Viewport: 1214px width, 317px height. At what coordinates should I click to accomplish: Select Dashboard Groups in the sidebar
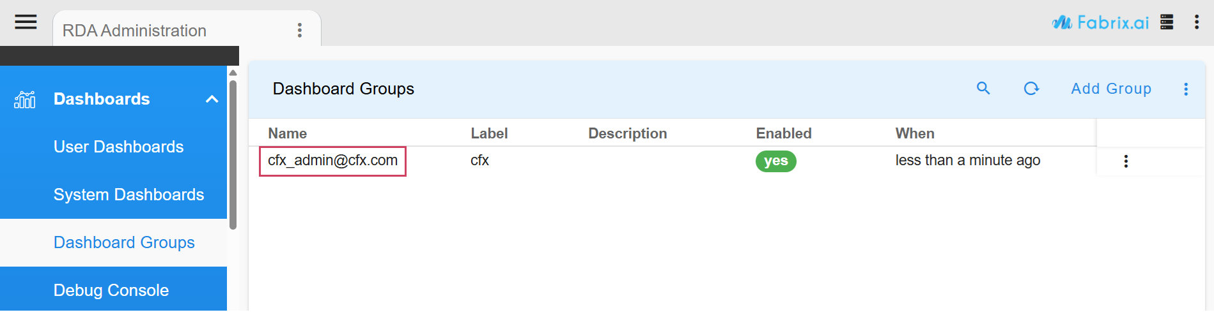click(x=124, y=242)
